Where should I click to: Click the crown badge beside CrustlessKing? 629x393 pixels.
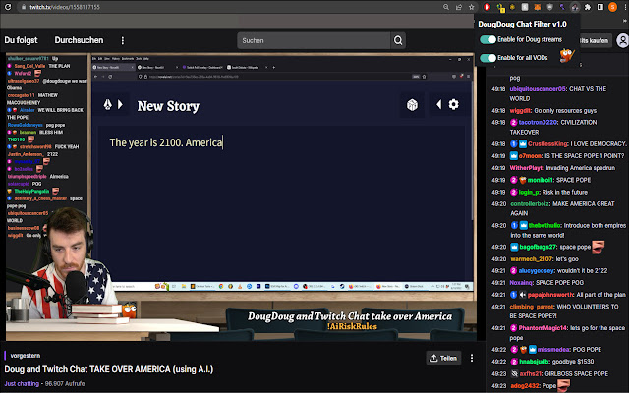523,144
